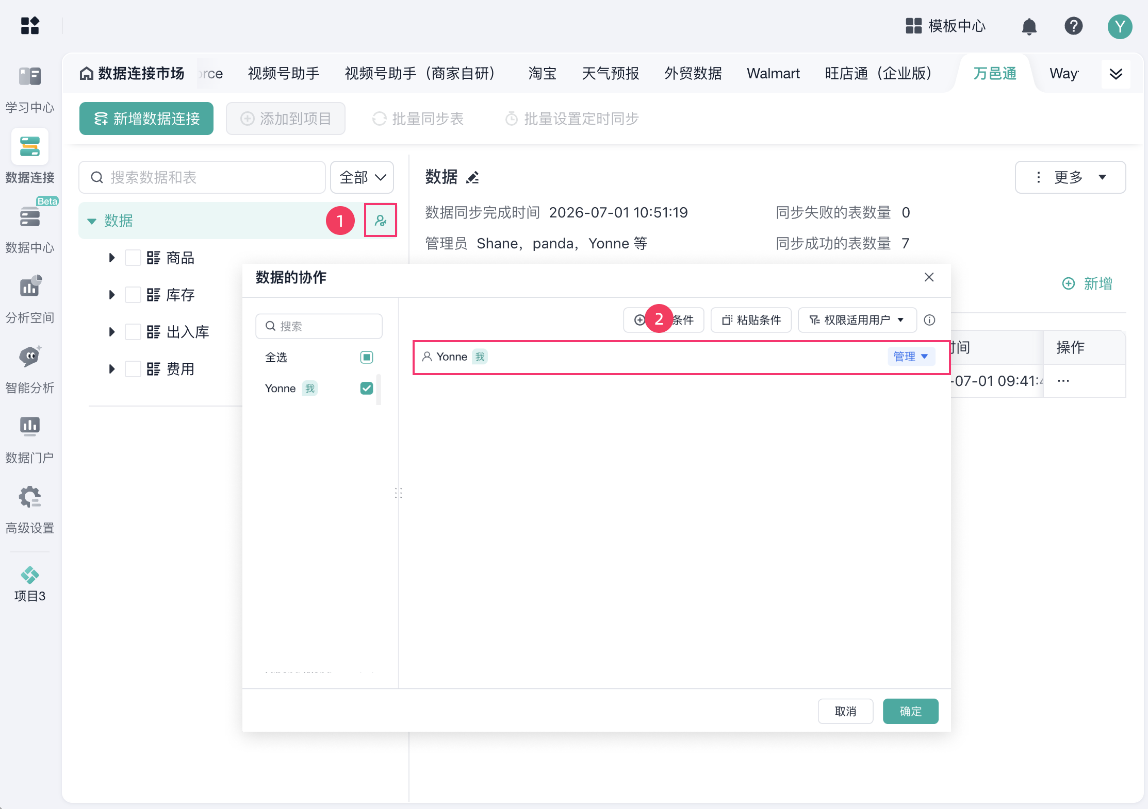Screen dimensions: 1148x809
Task: Focus the dialog 搜索 field
Action: tap(319, 326)
